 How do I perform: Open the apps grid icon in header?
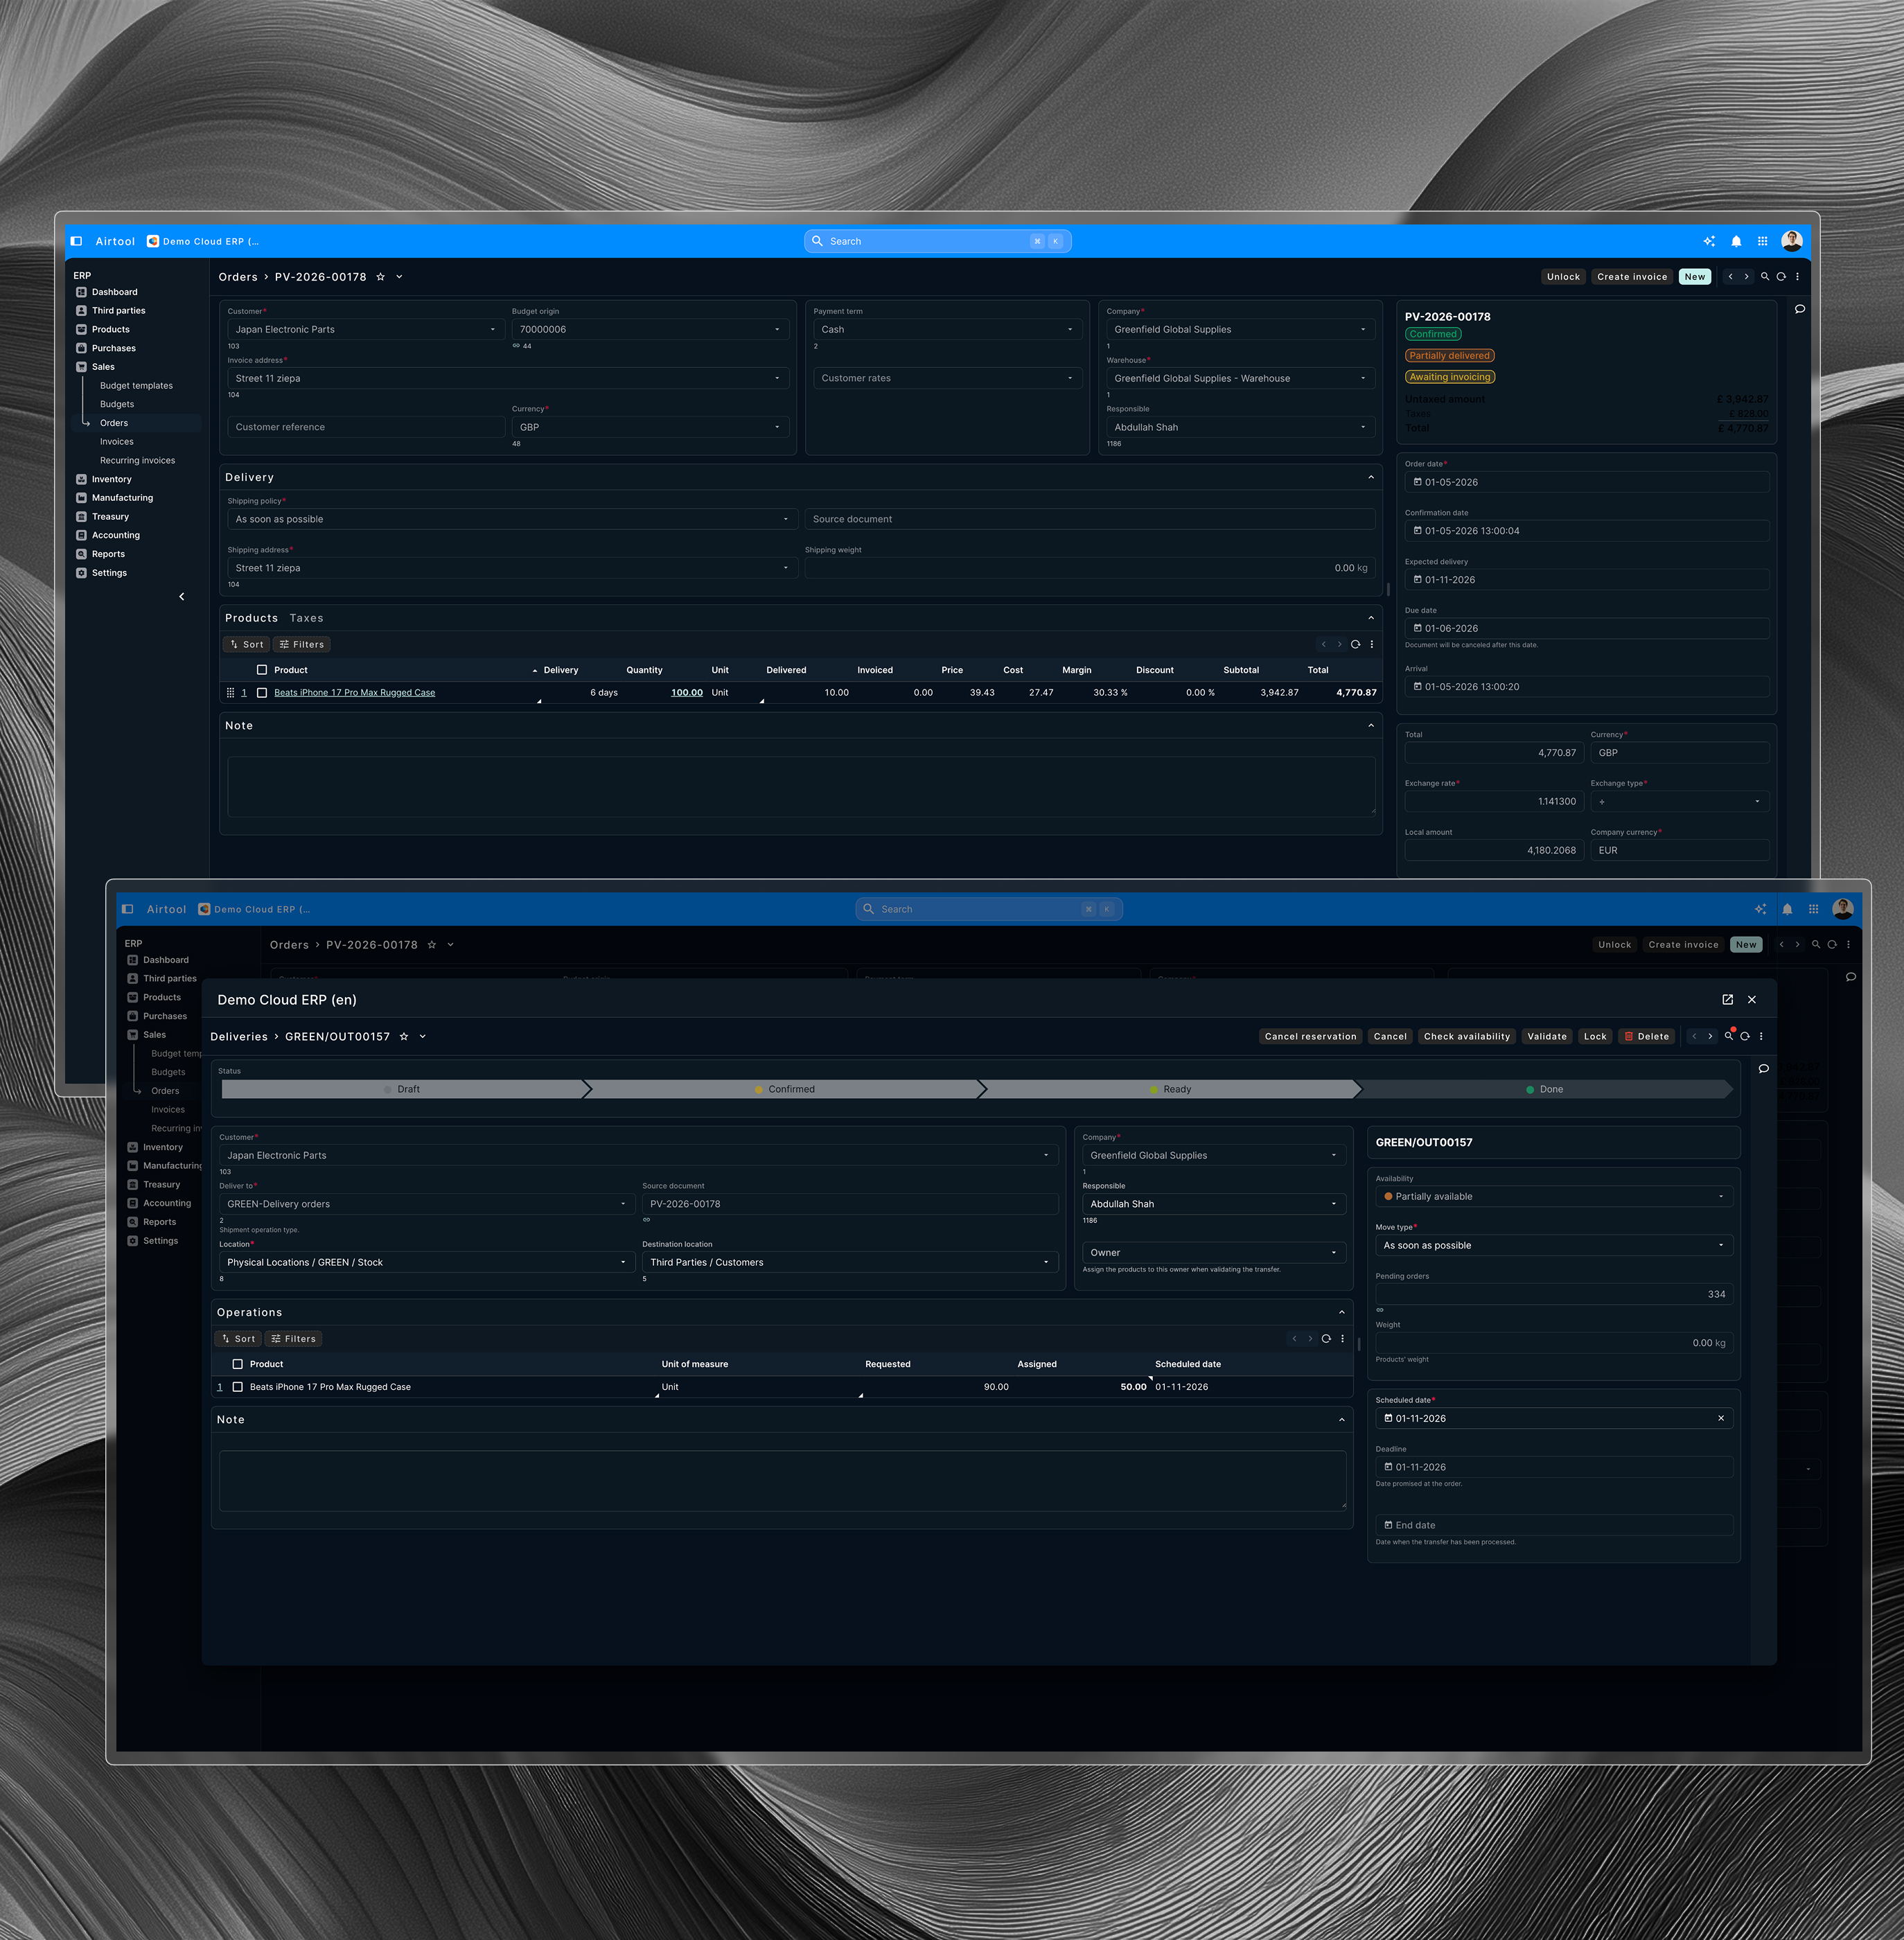1762,241
